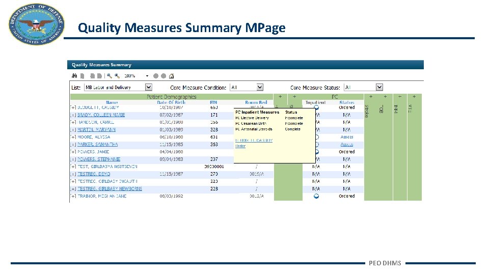Expand the POWERS, JAMIE row
Viewport: 489px width, 275px height.
(73, 152)
